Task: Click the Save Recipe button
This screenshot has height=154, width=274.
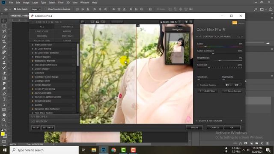Action: [232, 91]
